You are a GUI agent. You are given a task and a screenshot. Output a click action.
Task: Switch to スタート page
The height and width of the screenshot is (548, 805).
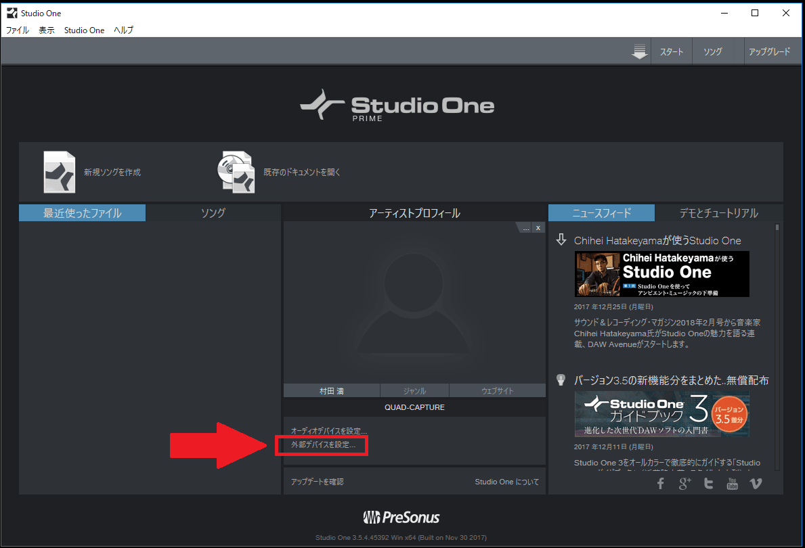tap(672, 51)
